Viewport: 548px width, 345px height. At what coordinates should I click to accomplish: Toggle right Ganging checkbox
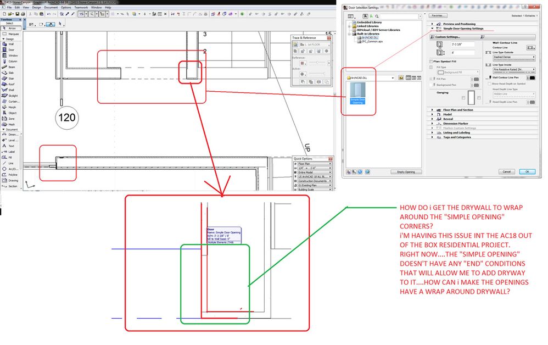[479, 98]
